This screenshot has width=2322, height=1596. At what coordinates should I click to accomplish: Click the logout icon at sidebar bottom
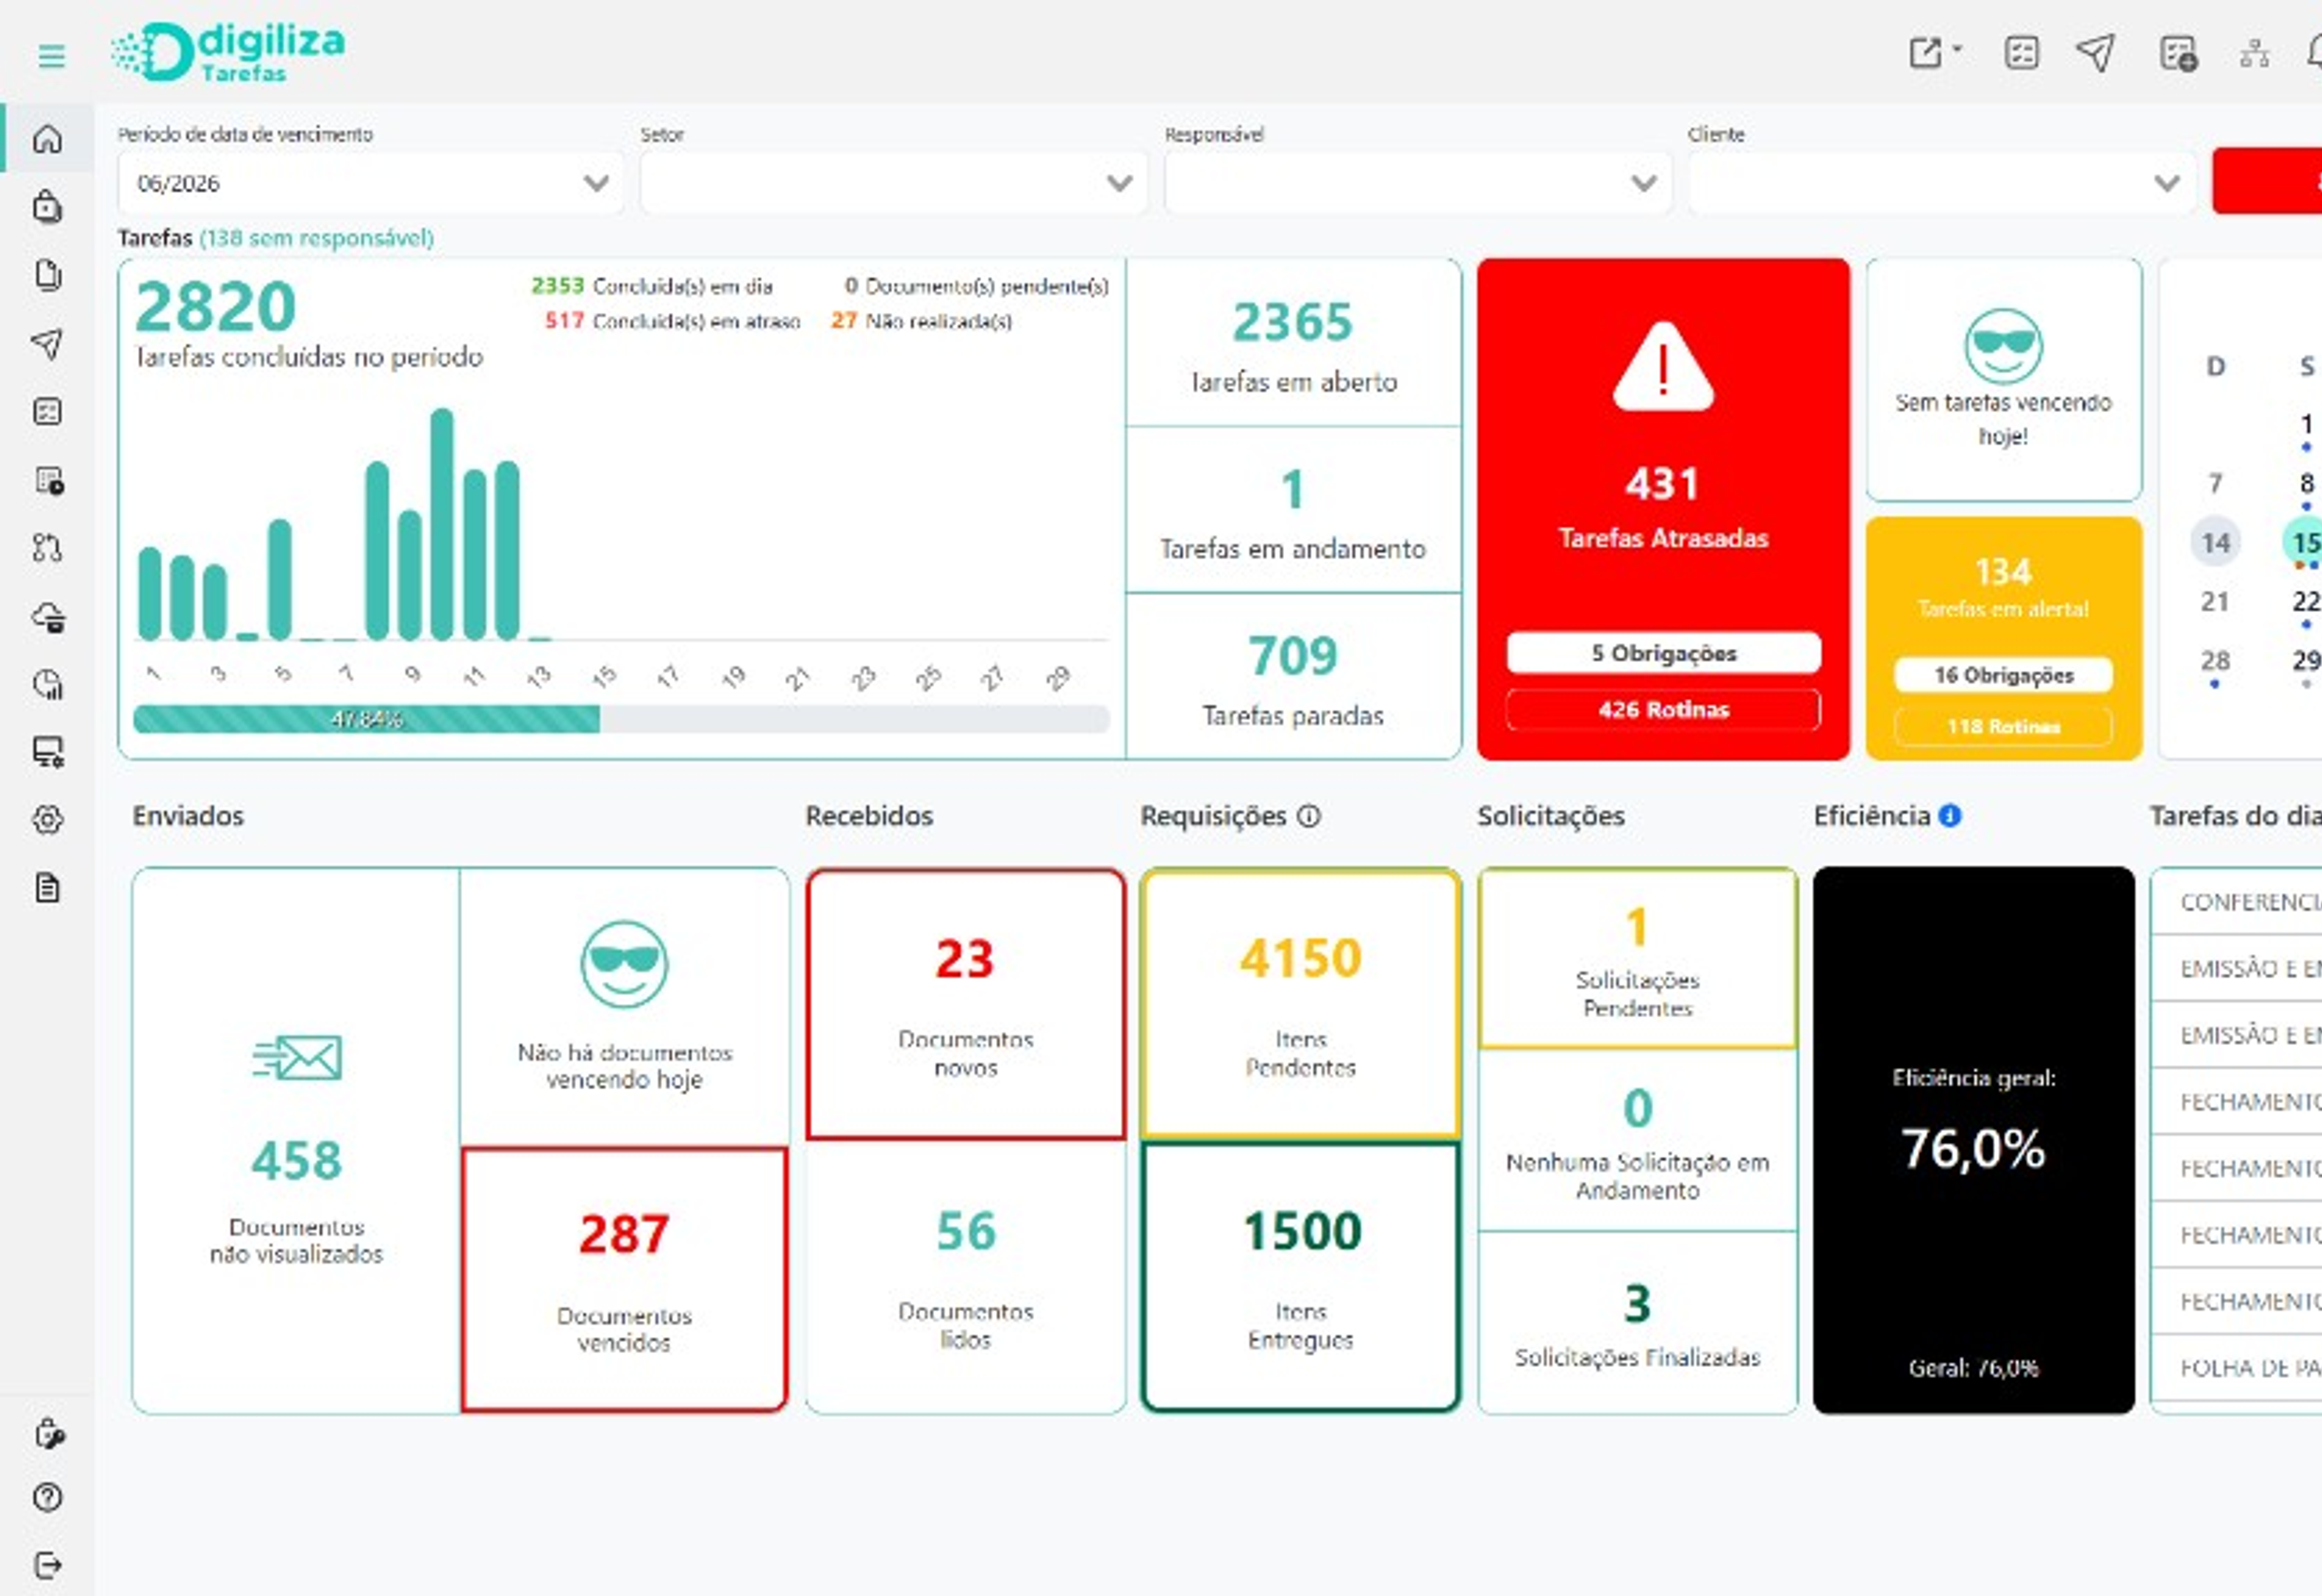(47, 1565)
